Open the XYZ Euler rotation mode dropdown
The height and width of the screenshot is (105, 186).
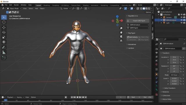pyautogui.click(x=175, y=75)
